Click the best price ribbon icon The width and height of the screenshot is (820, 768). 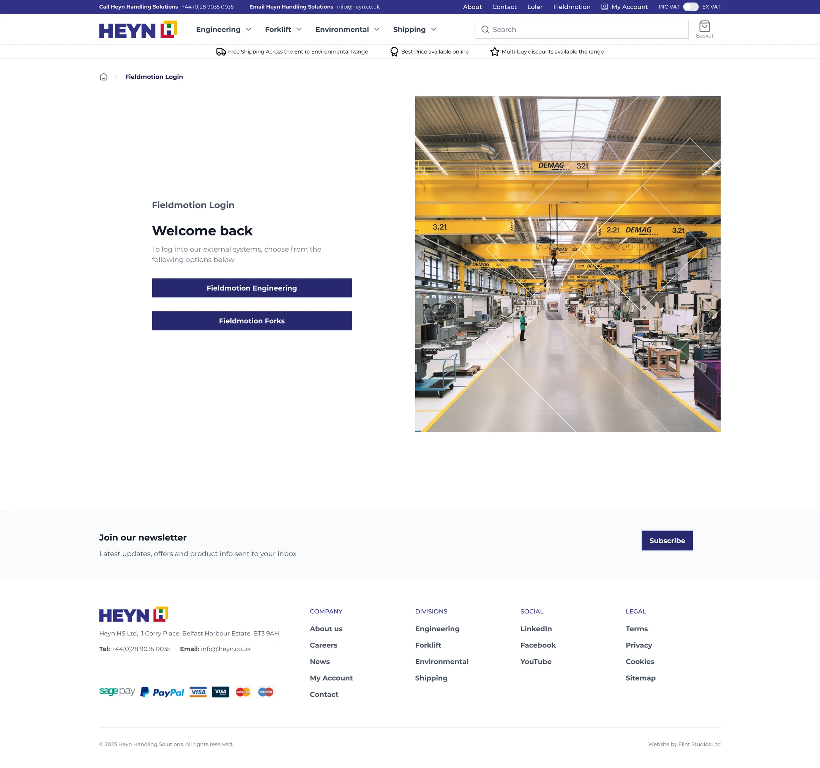point(394,52)
